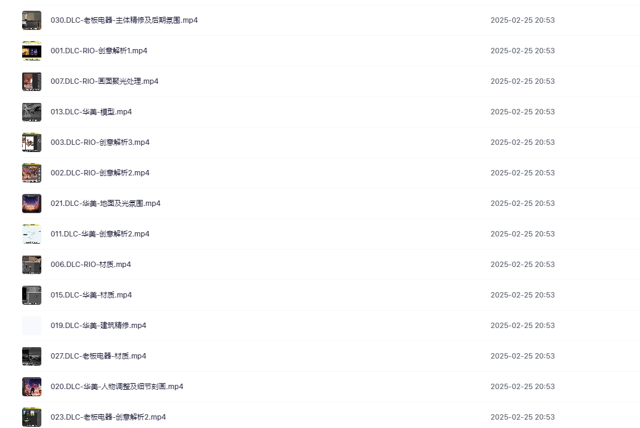
Task: Click thumbnail for 006.DLC-RIO-材质.mp4
Action: click(x=31, y=265)
